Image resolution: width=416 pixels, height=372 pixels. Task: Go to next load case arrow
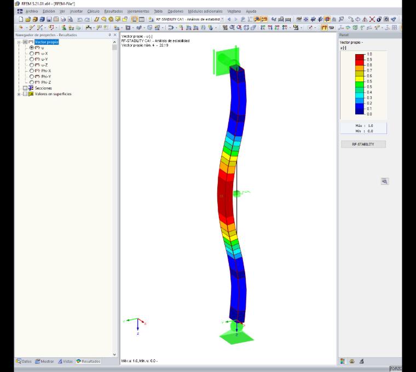tap(235, 19)
